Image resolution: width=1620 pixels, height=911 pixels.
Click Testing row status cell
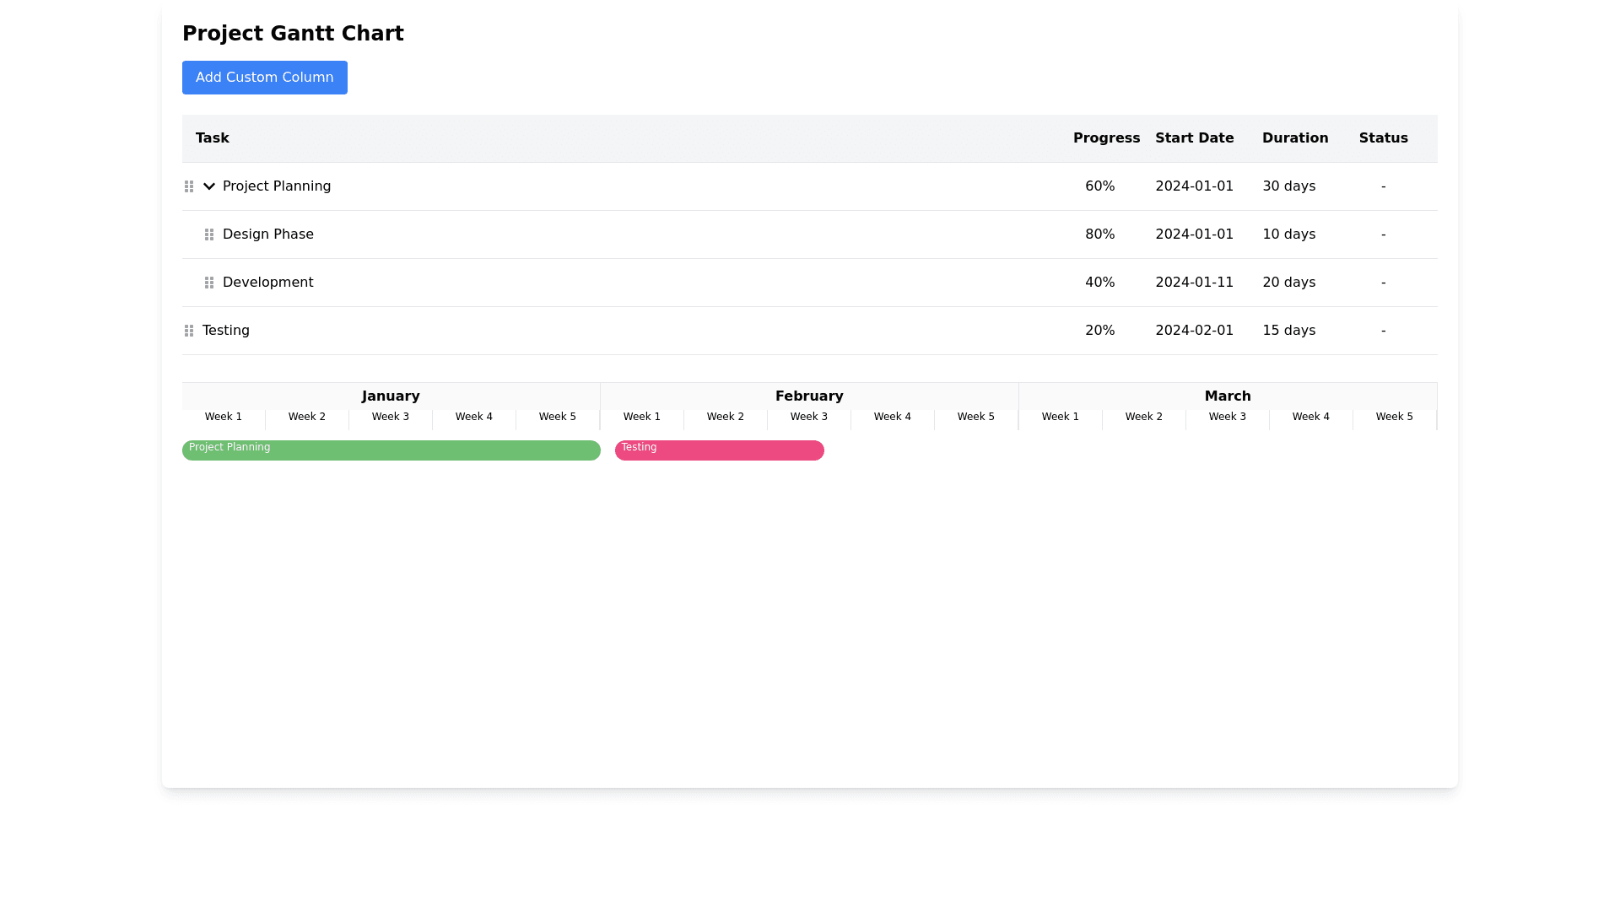pyautogui.click(x=1383, y=331)
